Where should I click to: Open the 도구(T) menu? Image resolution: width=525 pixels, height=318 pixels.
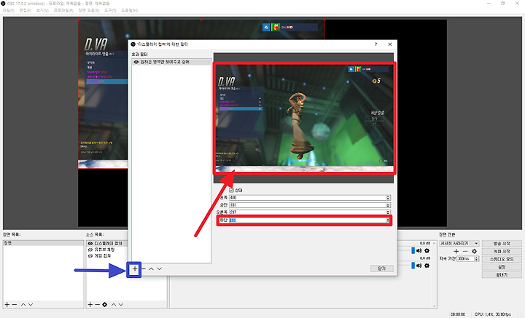pyautogui.click(x=110, y=10)
